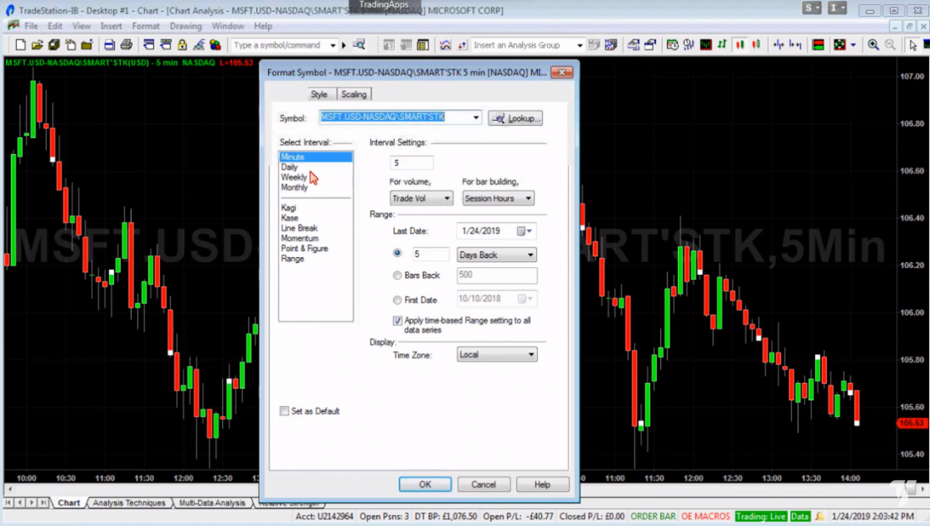Click the Zoom In magnifier toolbar icon

(873, 45)
